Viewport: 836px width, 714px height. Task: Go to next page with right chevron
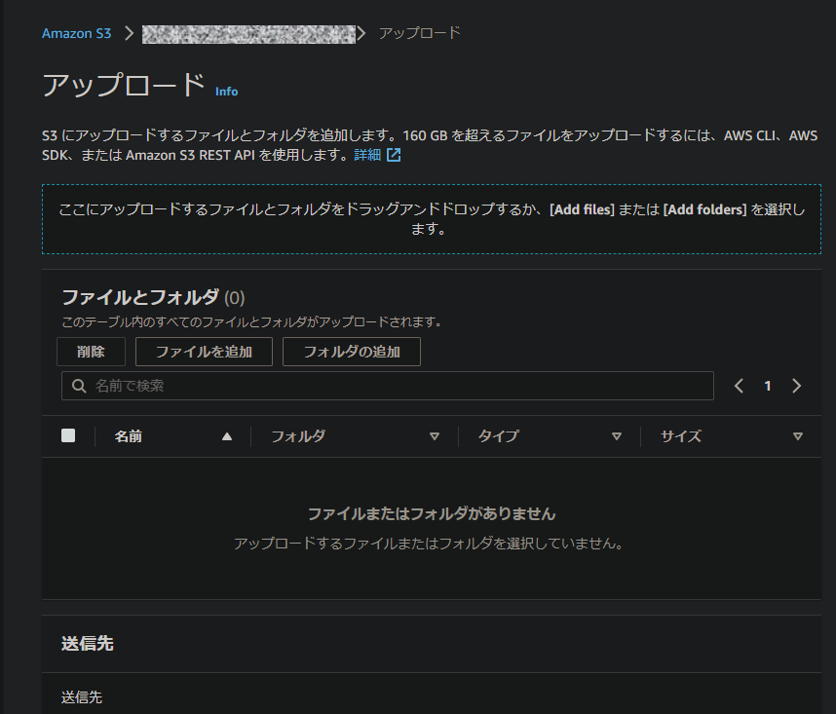[797, 386]
